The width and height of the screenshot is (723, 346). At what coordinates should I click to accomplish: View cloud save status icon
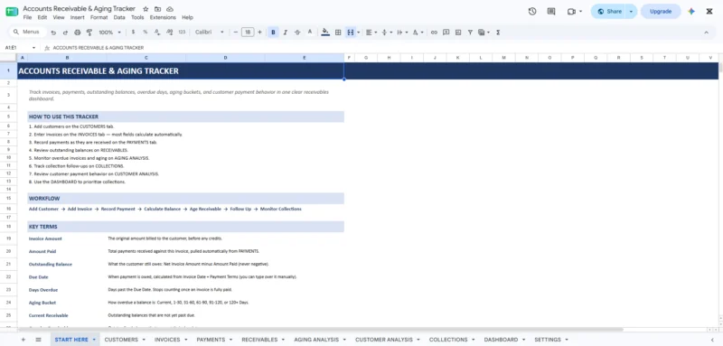tap(170, 9)
